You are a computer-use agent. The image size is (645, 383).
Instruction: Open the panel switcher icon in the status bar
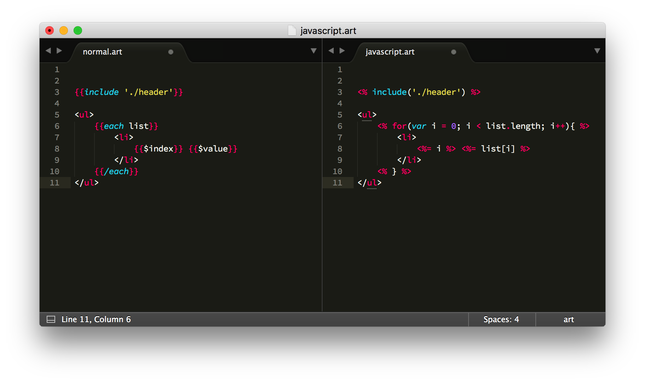click(51, 319)
